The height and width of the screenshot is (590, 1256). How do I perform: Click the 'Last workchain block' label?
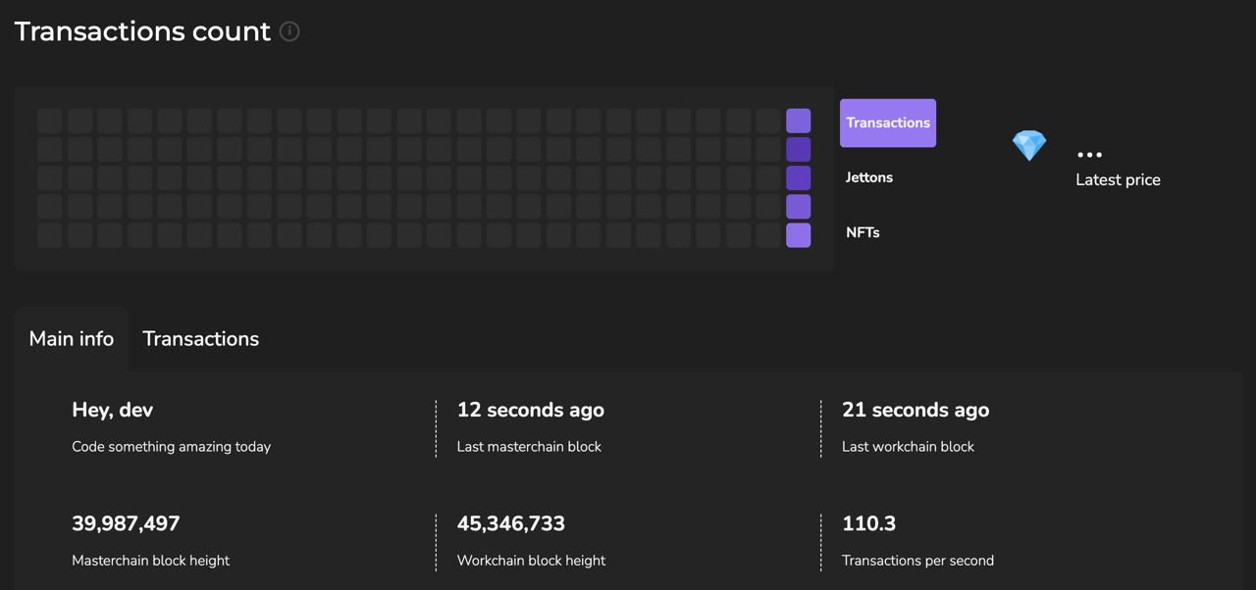908,446
